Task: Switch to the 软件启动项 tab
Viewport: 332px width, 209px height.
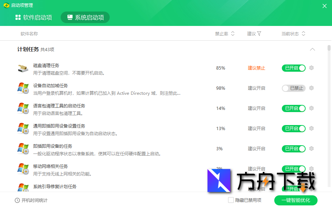Action: pyautogui.click(x=33, y=17)
